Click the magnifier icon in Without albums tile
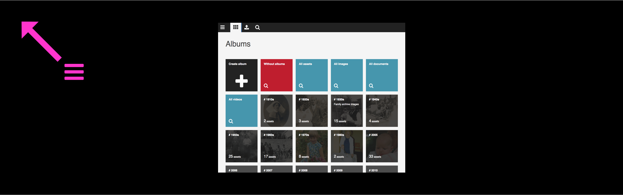 (266, 86)
